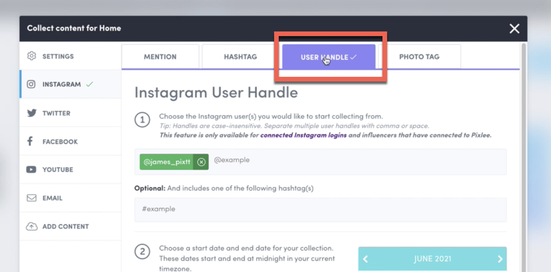Focus the #example optional hashtag field
551x272 pixels.
320,210
